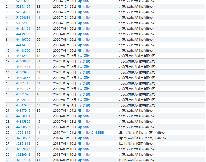Open registration number 44412928 link
Screen dimensions: 206x162
(23, 56)
